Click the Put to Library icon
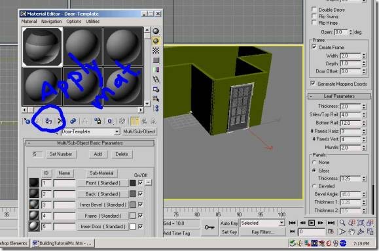Image resolution: width=379 pixels, height=251 pixels. [x=98, y=121]
